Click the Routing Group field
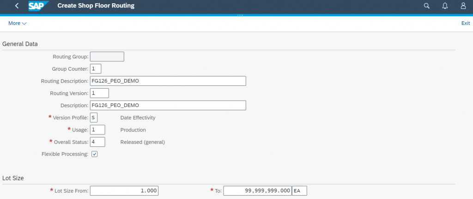 tap(107, 57)
